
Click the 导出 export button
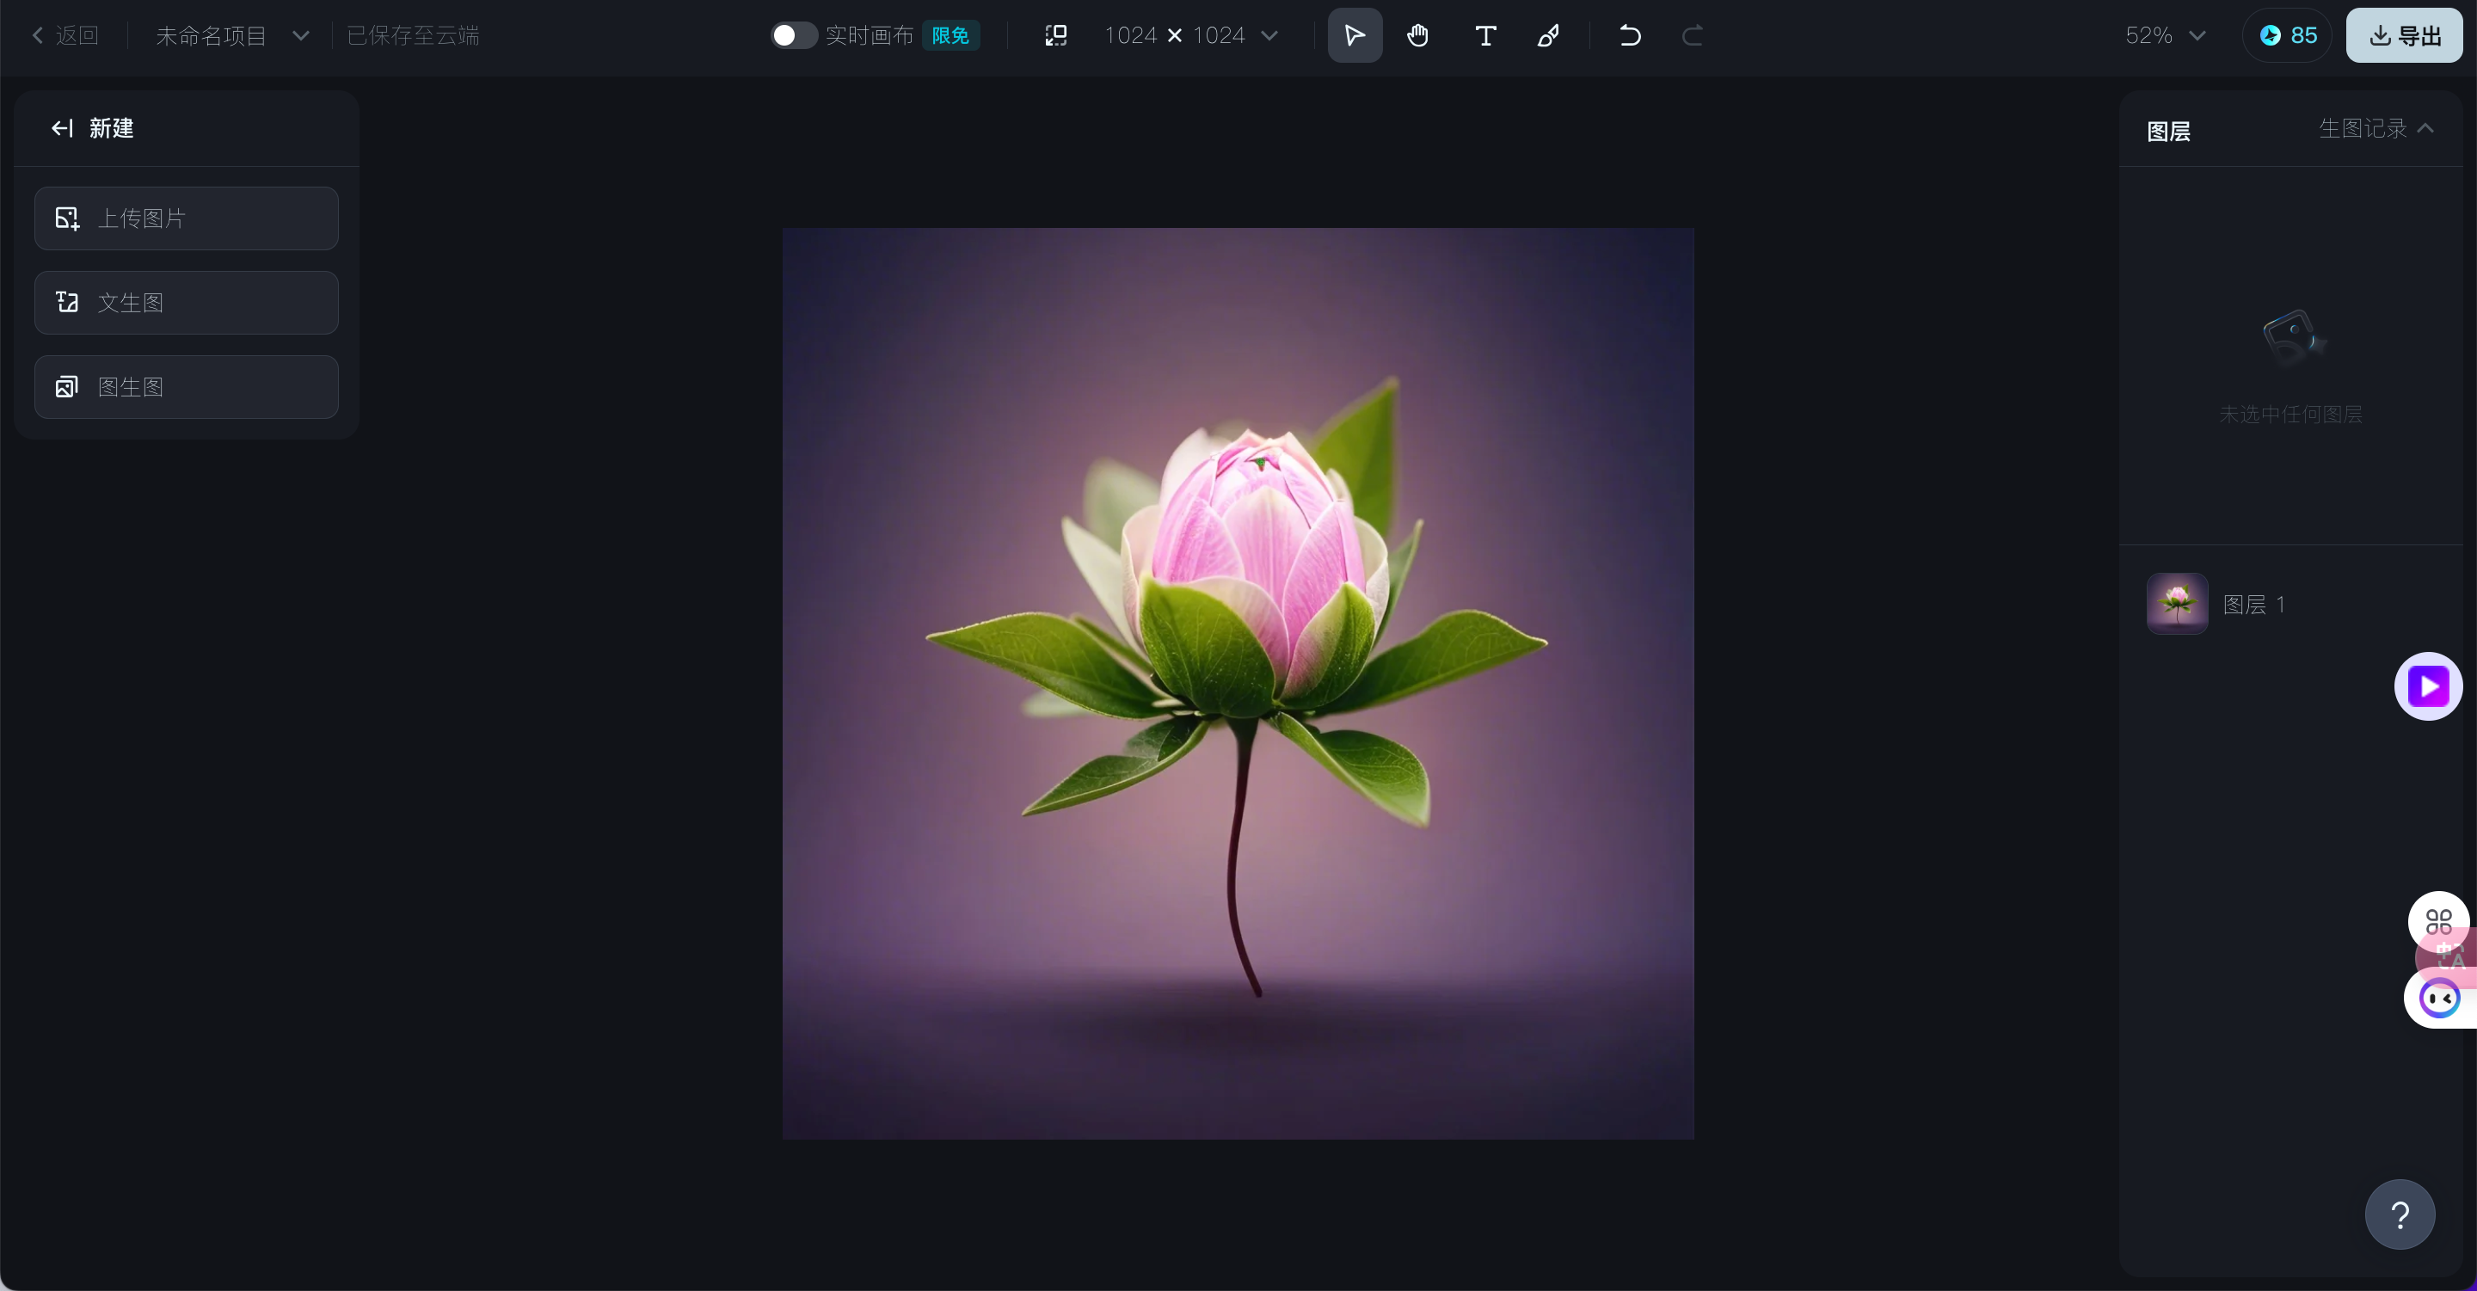2404,35
